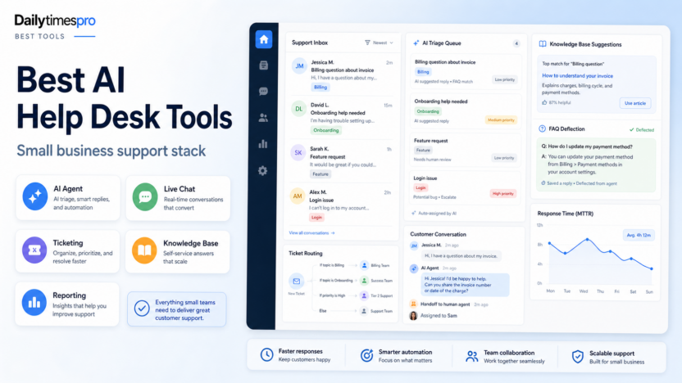Open the chat bubble sidebar icon
682x383 pixels.
(x=263, y=92)
